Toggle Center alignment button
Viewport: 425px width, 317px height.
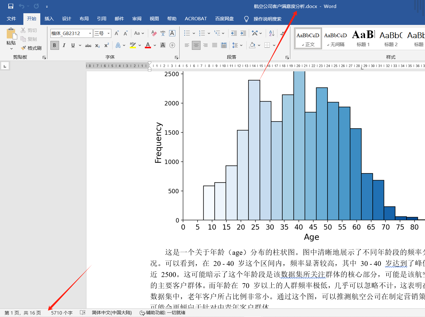point(196,45)
